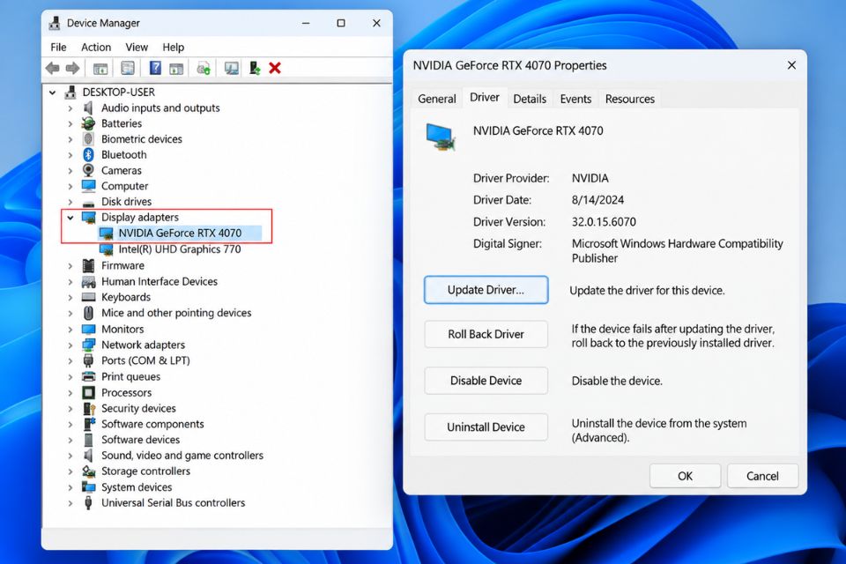Collapse the Display adapters node
The image size is (846, 564).
70,218
